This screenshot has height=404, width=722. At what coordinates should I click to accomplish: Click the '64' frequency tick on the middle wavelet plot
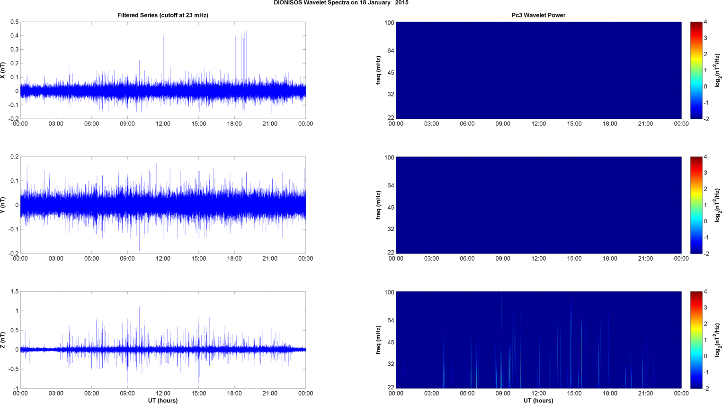tap(391, 185)
